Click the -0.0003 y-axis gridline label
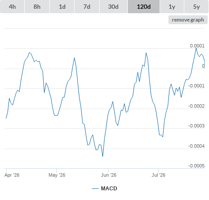The image size is (209, 200). [x=196, y=126]
